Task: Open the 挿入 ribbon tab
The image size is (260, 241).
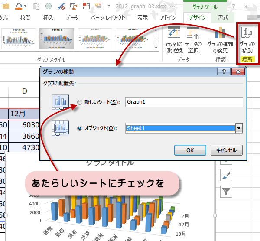Action: pos(49,18)
